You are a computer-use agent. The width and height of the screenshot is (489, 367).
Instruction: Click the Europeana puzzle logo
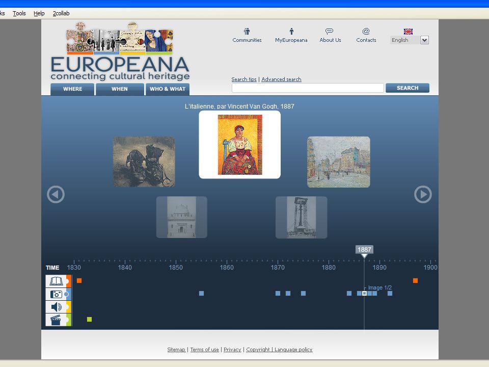tap(120, 51)
